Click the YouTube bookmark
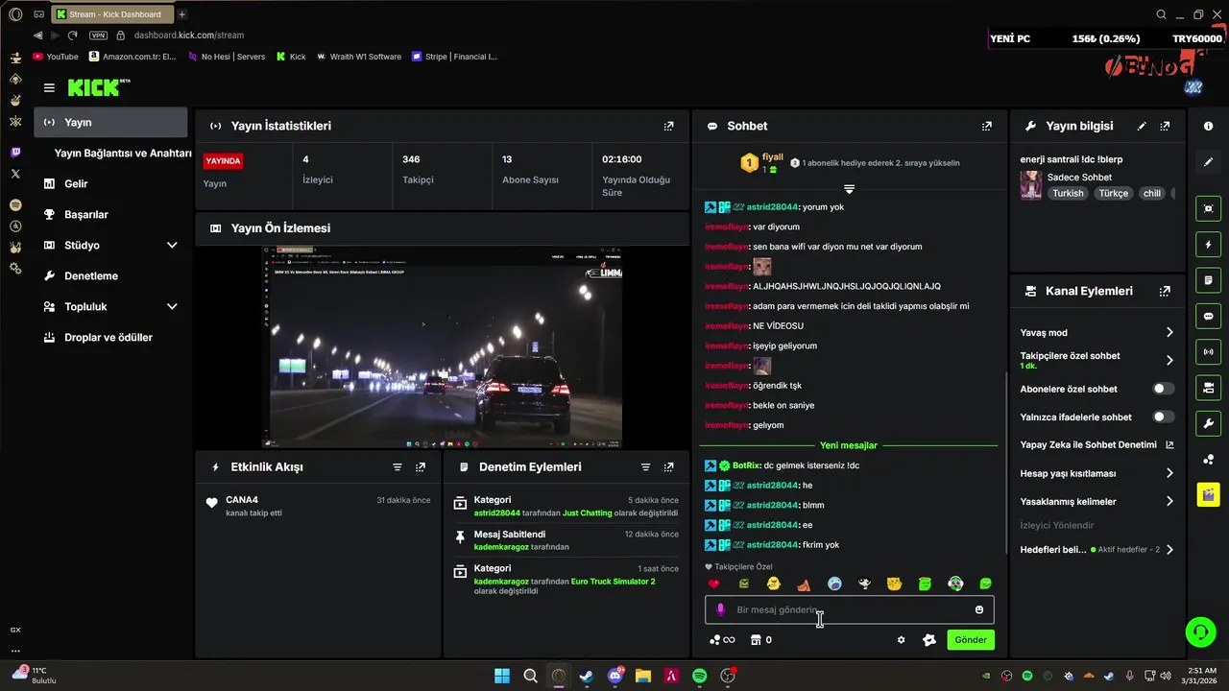Image resolution: width=1229 pixels, height=691 pixels. click(x=56, y=57)
